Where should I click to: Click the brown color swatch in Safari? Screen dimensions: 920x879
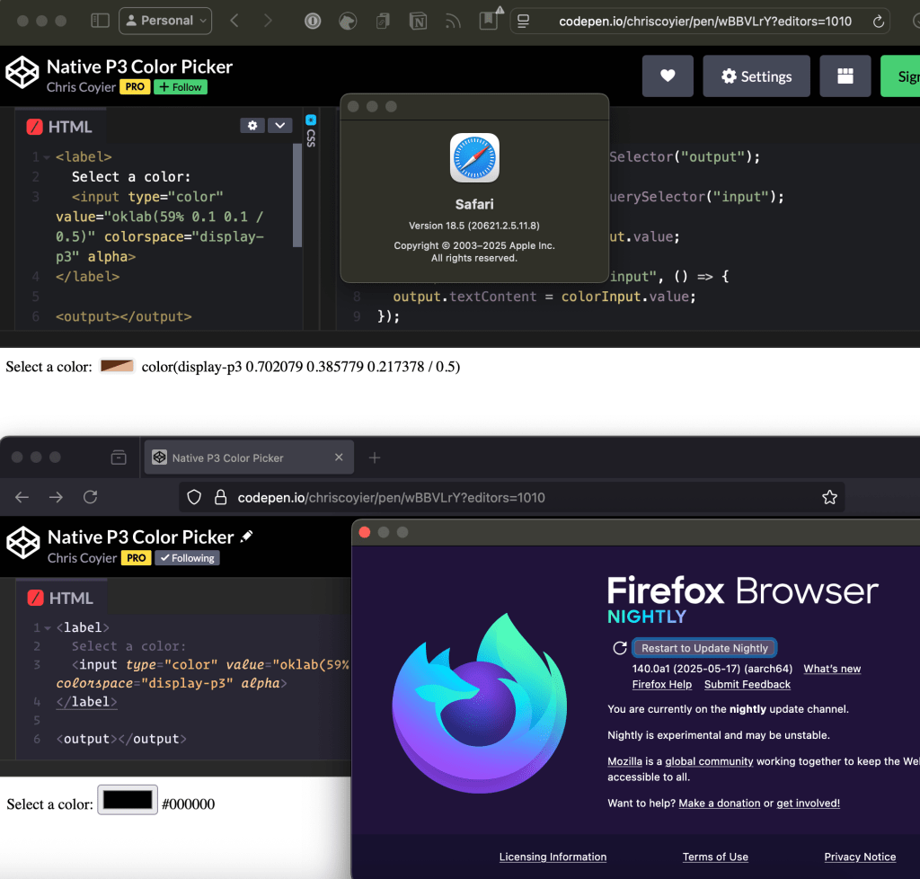click(x=117, y=367)
